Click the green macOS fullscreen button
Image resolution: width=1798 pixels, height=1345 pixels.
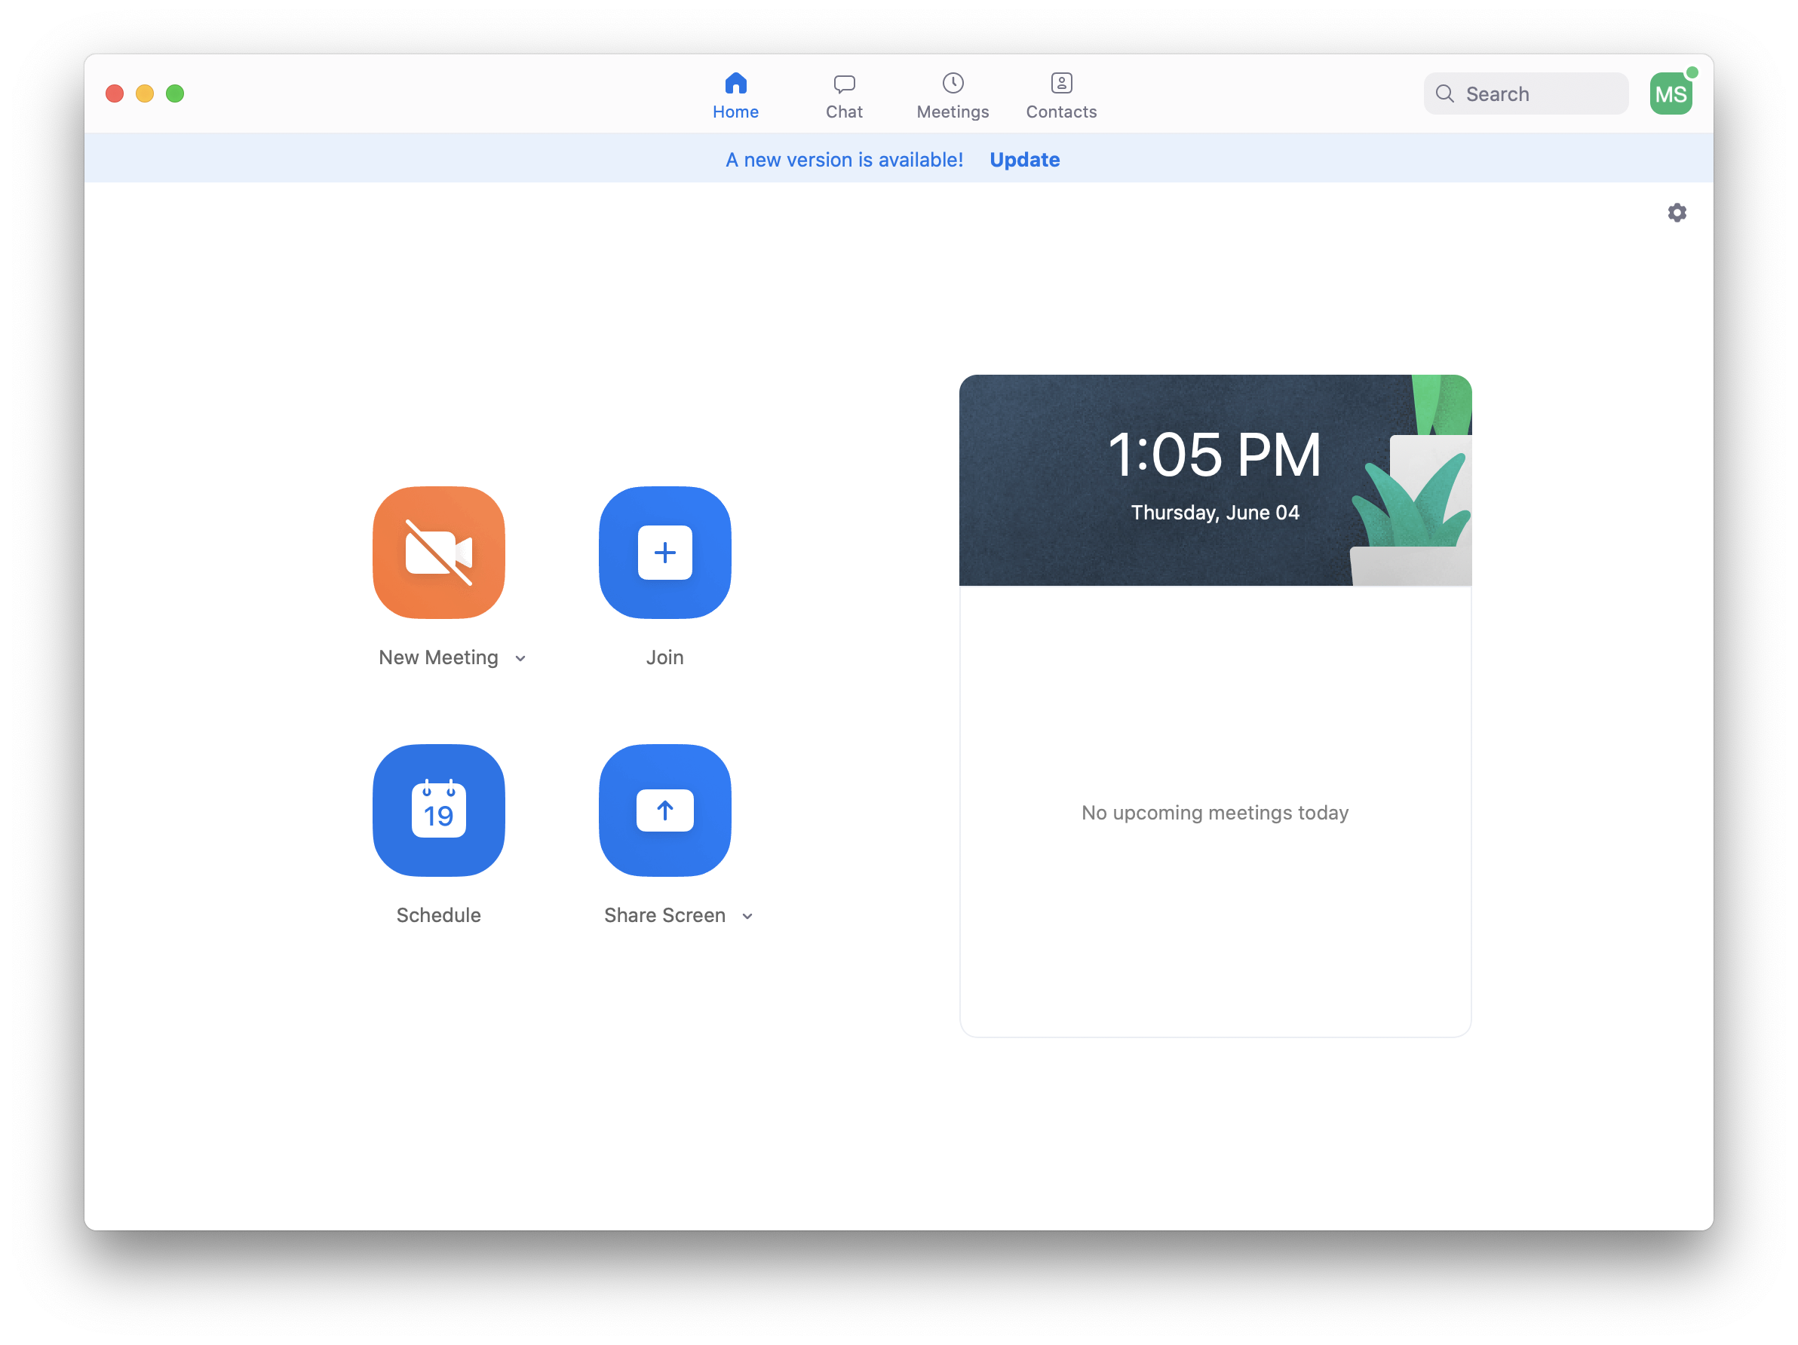[175, 94]
